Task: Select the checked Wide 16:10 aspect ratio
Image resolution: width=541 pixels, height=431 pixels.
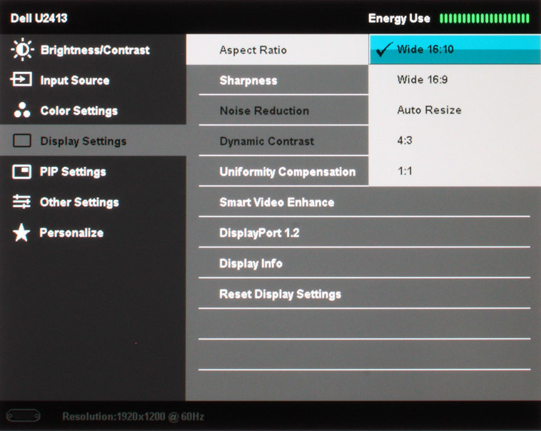Action: (x=455, y=49)
